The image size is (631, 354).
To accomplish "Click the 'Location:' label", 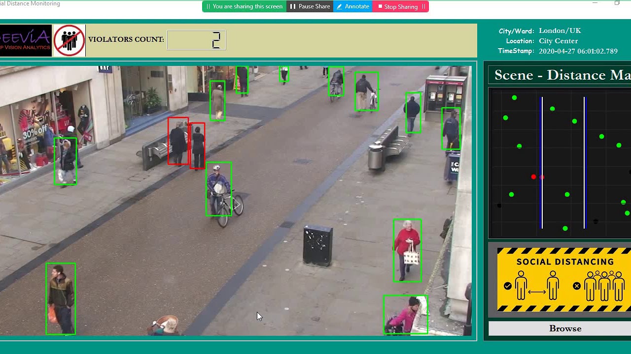I will (520, 41).
